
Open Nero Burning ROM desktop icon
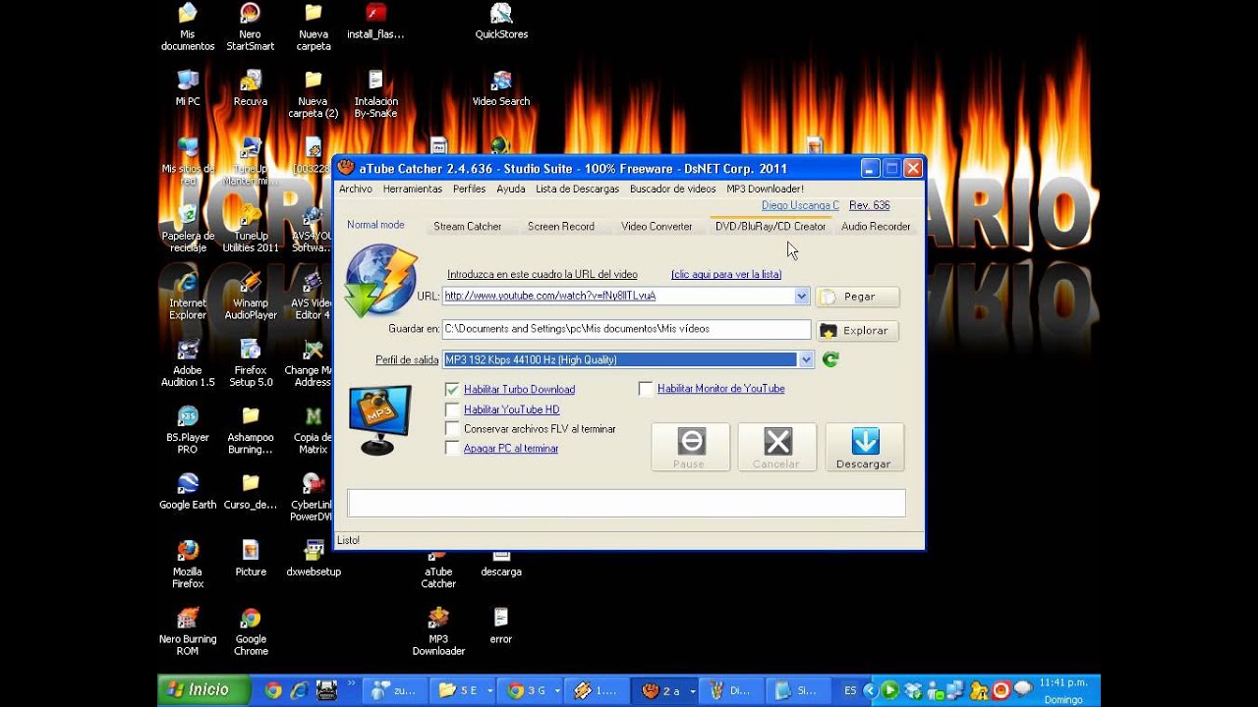coord(188,630)
